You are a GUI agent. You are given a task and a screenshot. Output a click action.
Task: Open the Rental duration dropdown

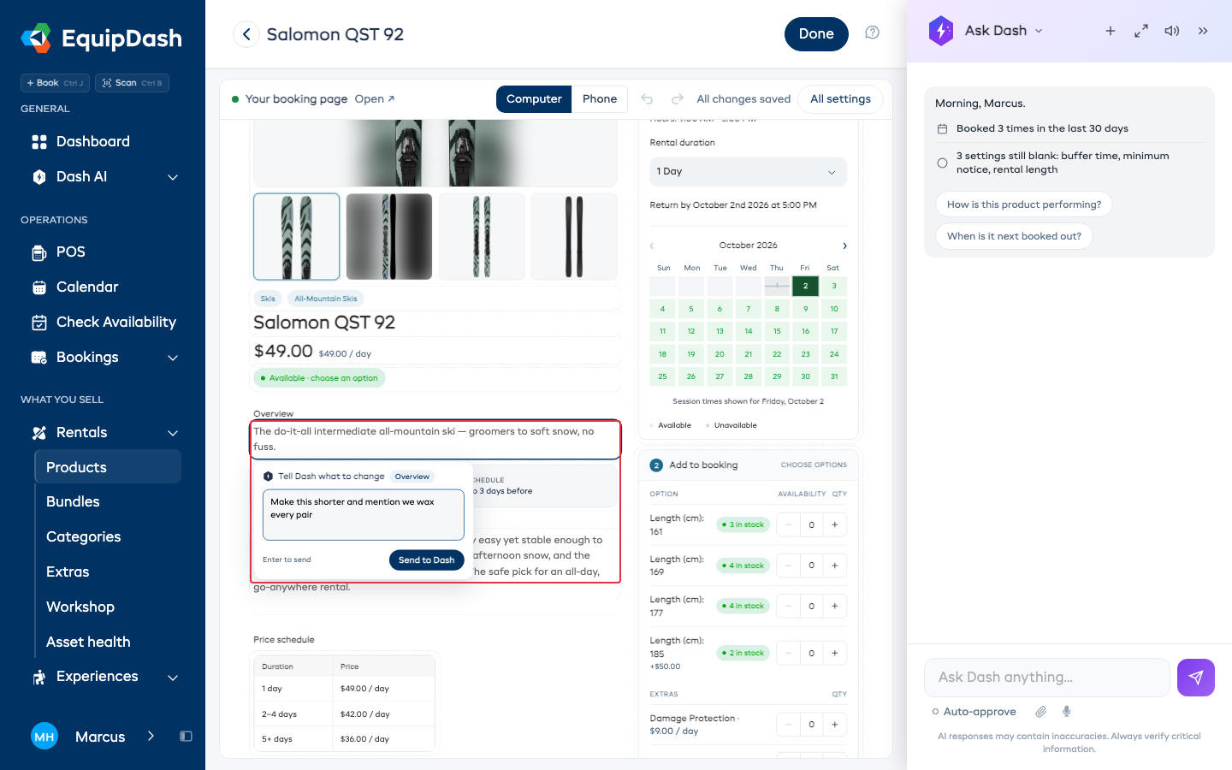pos(748,172)
